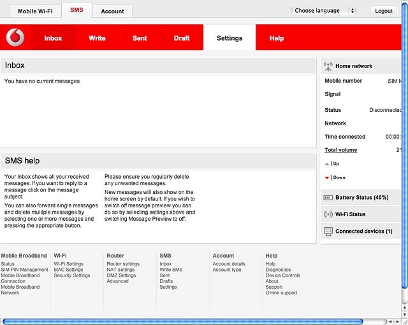Open the Draft tab in red bar
The width and height of the screenshot is (408, 325).
pyautogui.click(x=182, y=38)
